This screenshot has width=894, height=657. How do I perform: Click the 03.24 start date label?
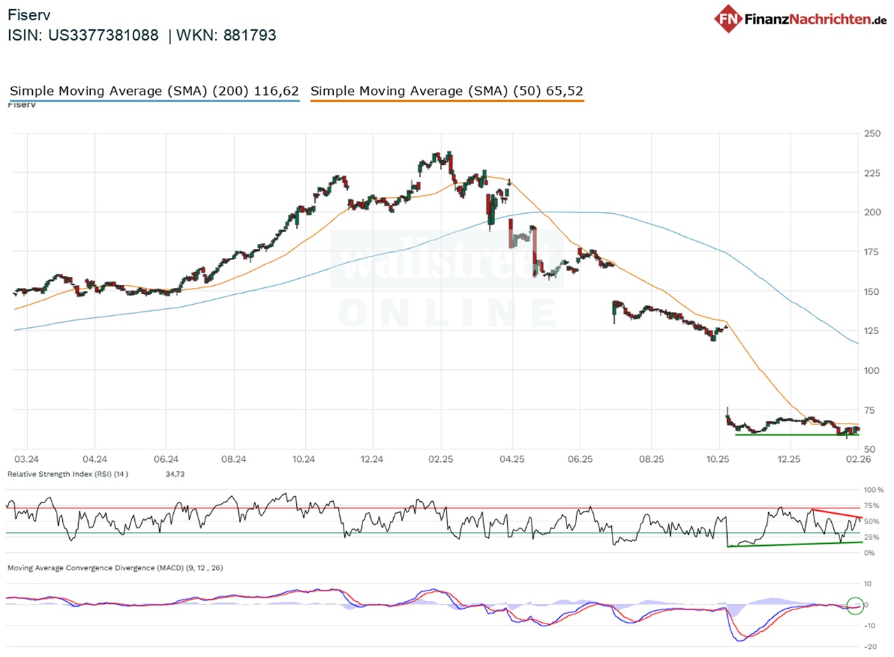[x=27, y=459]
